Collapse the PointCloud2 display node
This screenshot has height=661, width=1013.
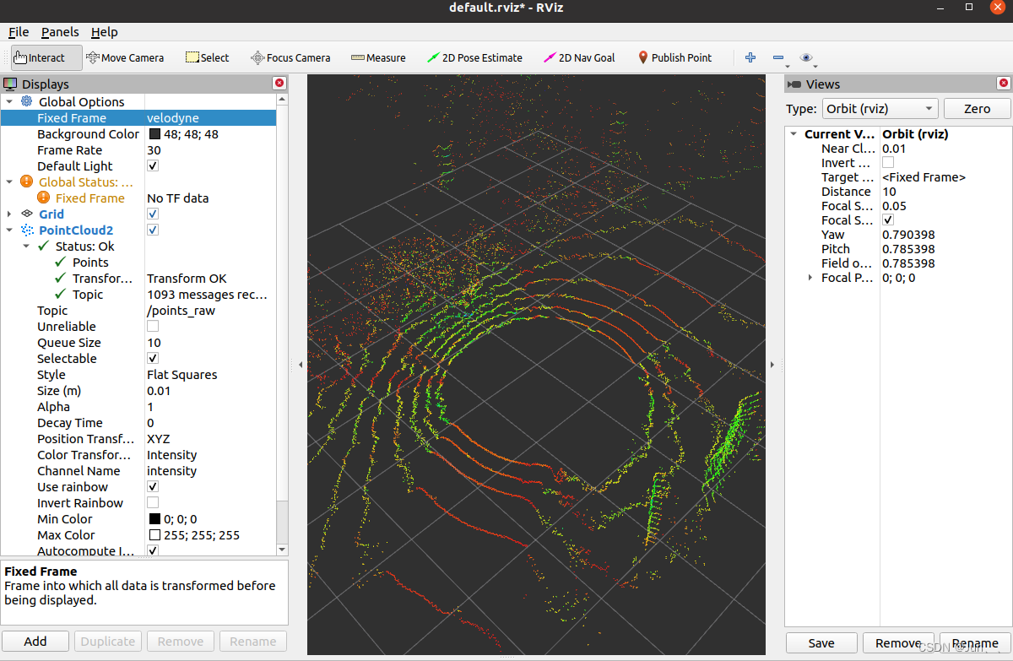tap(9, 230)
